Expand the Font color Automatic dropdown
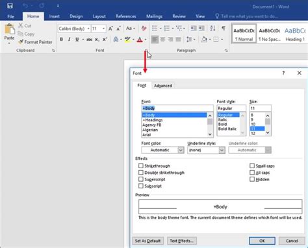This screenshot has height=248, width=308. [181, 150]
